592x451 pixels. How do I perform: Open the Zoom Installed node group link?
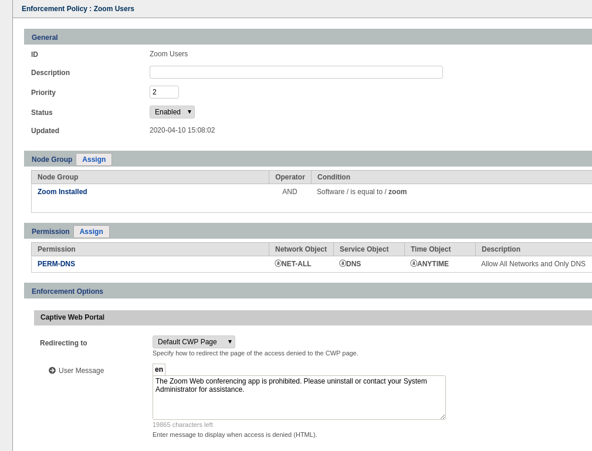pos(62,192)
